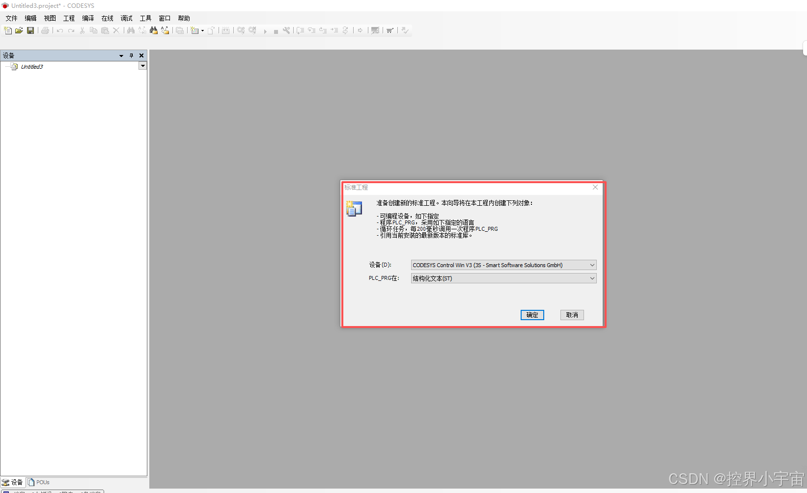Open the PLC_PRG language dropdown
Screen dimensions: 807x493
[x=503, y=278]
